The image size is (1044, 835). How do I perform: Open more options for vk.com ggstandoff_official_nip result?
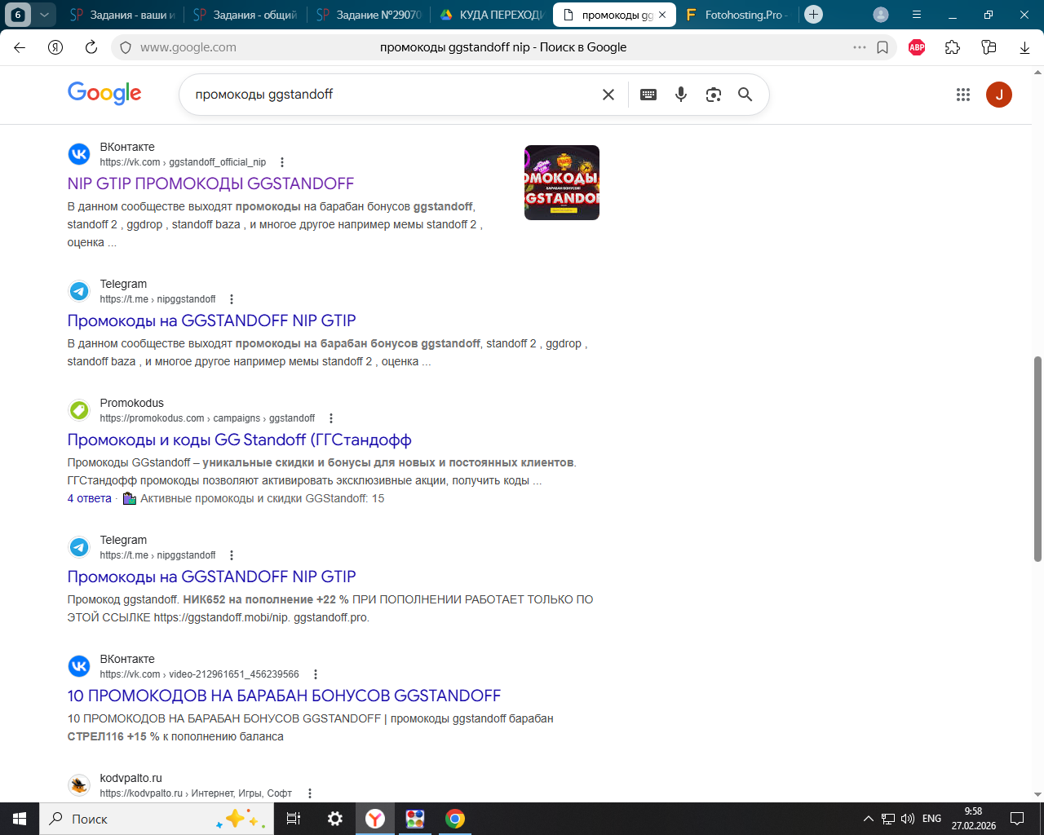[282, 162]
